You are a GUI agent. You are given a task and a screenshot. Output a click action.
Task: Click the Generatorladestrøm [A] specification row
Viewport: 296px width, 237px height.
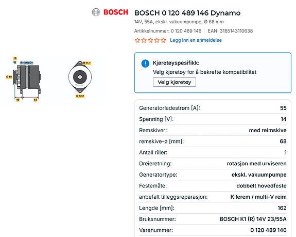pos(213,108)
